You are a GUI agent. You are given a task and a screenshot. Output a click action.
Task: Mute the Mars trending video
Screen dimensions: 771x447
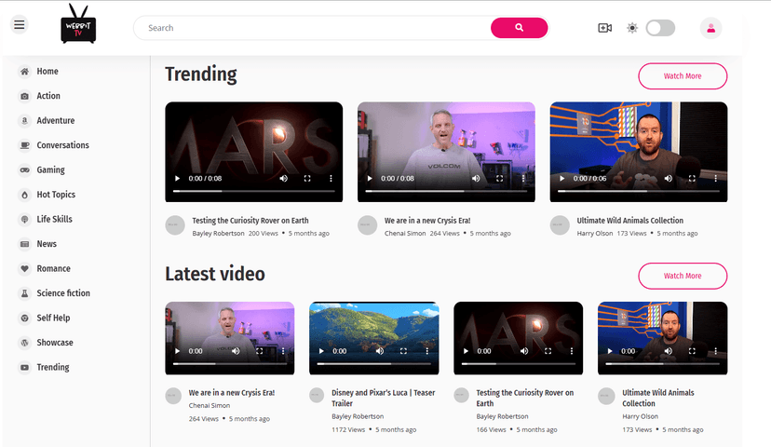point(284,178)
